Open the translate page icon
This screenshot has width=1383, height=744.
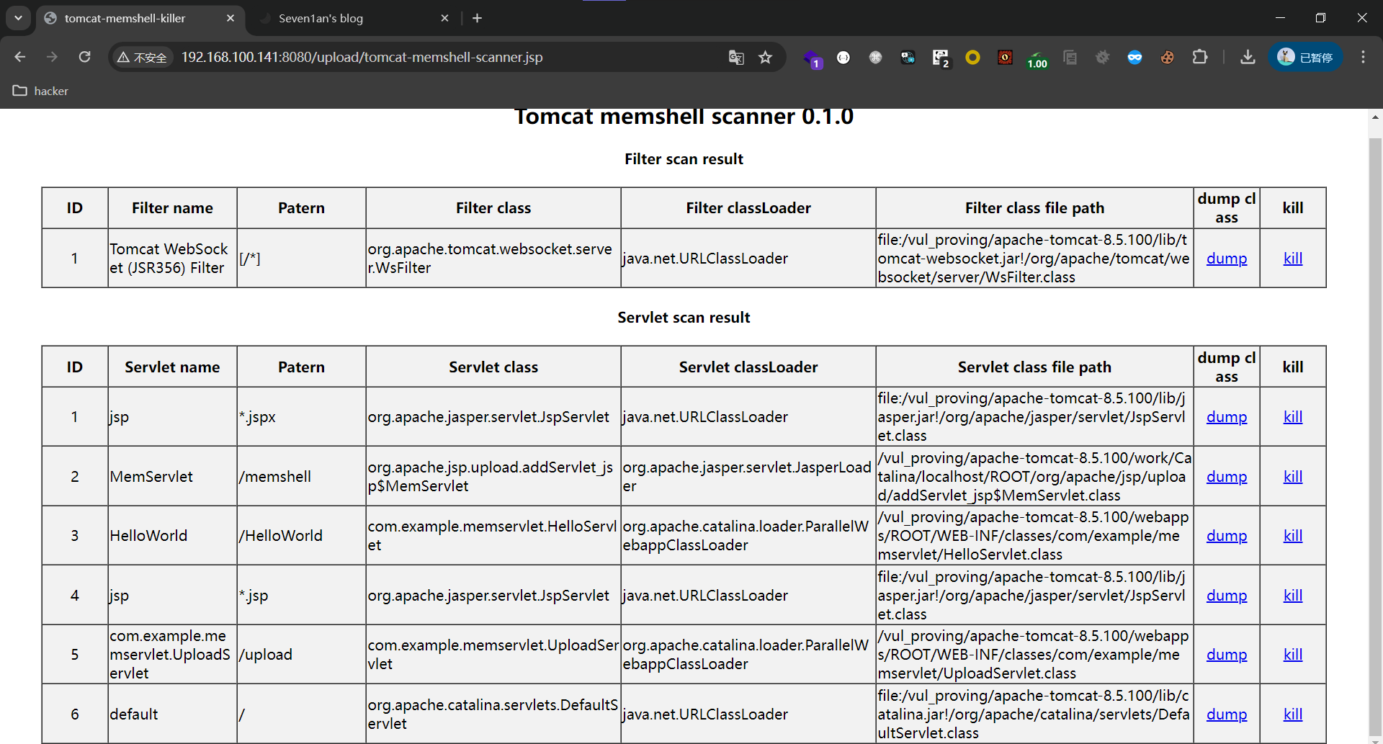click(x=735, y=57)
